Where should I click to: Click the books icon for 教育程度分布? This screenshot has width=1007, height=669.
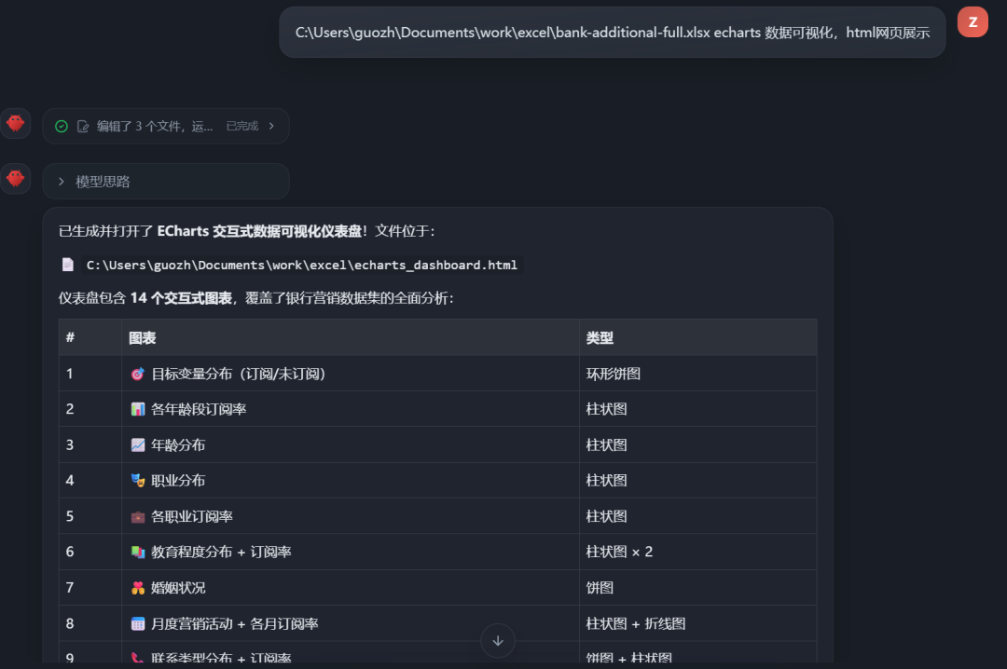[137, 552]
